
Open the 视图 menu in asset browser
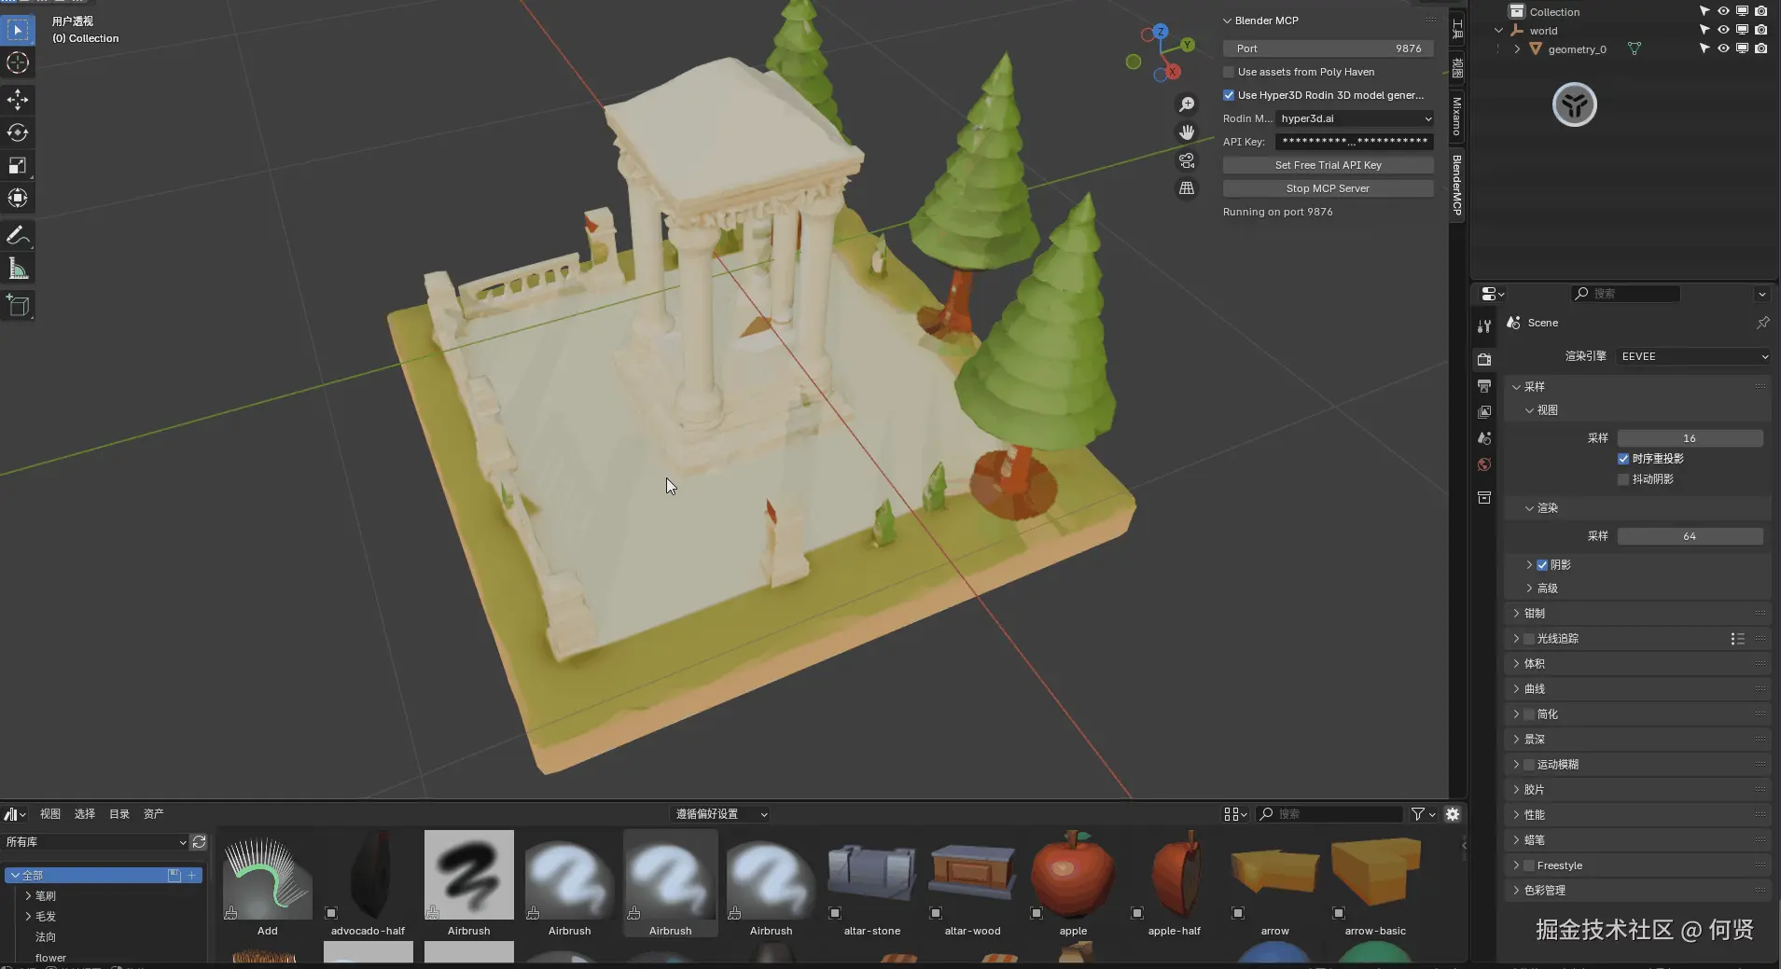click(x=50, y=814)
